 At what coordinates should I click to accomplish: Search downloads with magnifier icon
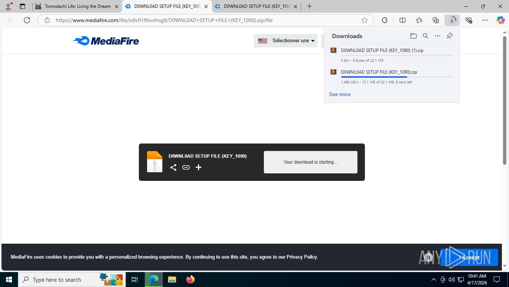(x=425, y=36)
